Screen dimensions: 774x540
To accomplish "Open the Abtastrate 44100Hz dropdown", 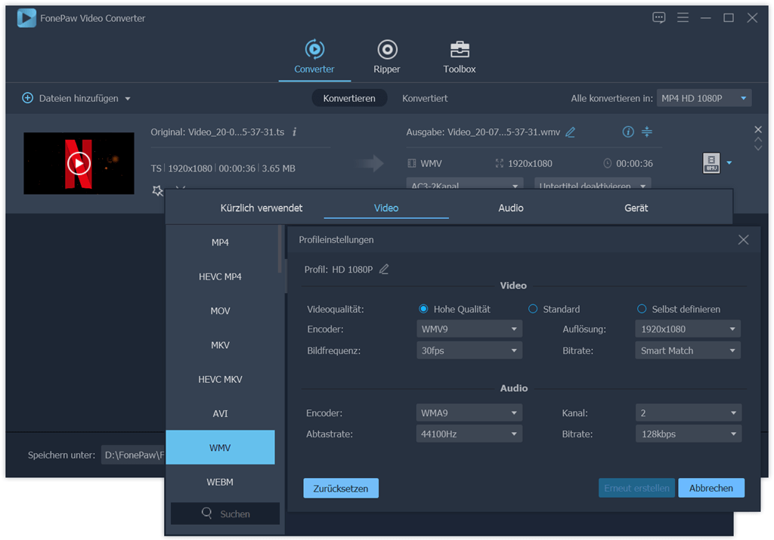I will 469,434.
